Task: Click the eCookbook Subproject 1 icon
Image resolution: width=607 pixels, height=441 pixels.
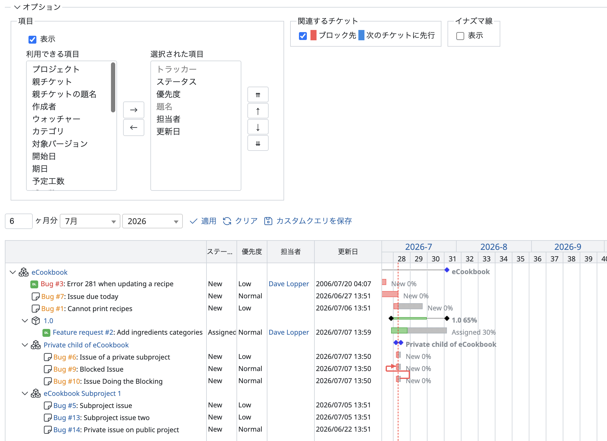Action: 36,393
